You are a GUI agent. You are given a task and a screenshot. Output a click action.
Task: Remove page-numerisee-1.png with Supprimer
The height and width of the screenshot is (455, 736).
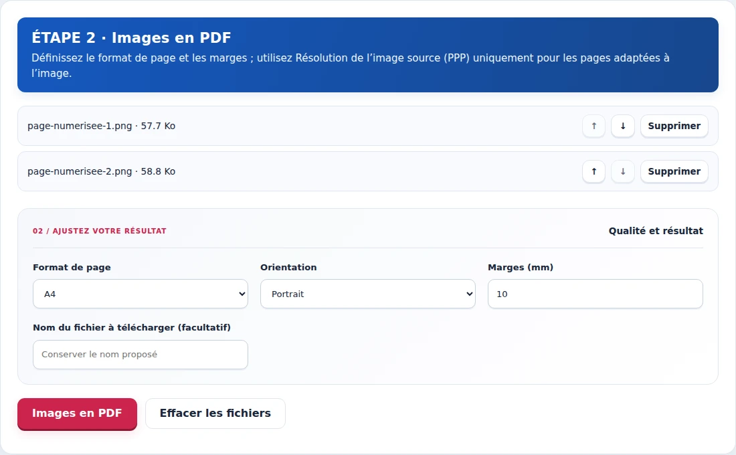click(x=674, y=126)
